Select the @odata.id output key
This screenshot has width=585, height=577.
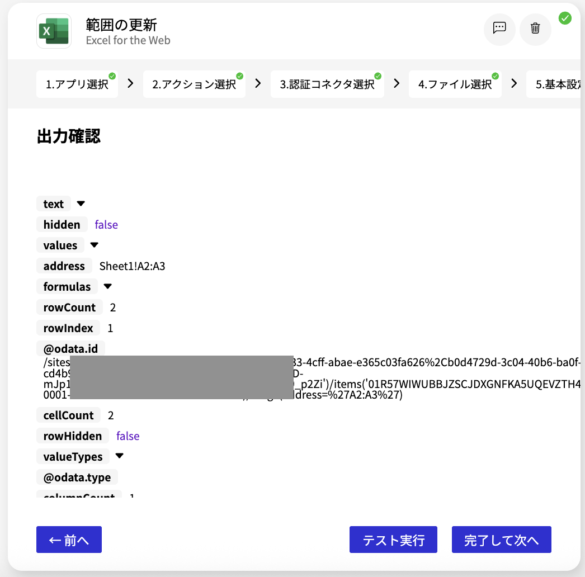pyautogui.click(x=71, y=349)
